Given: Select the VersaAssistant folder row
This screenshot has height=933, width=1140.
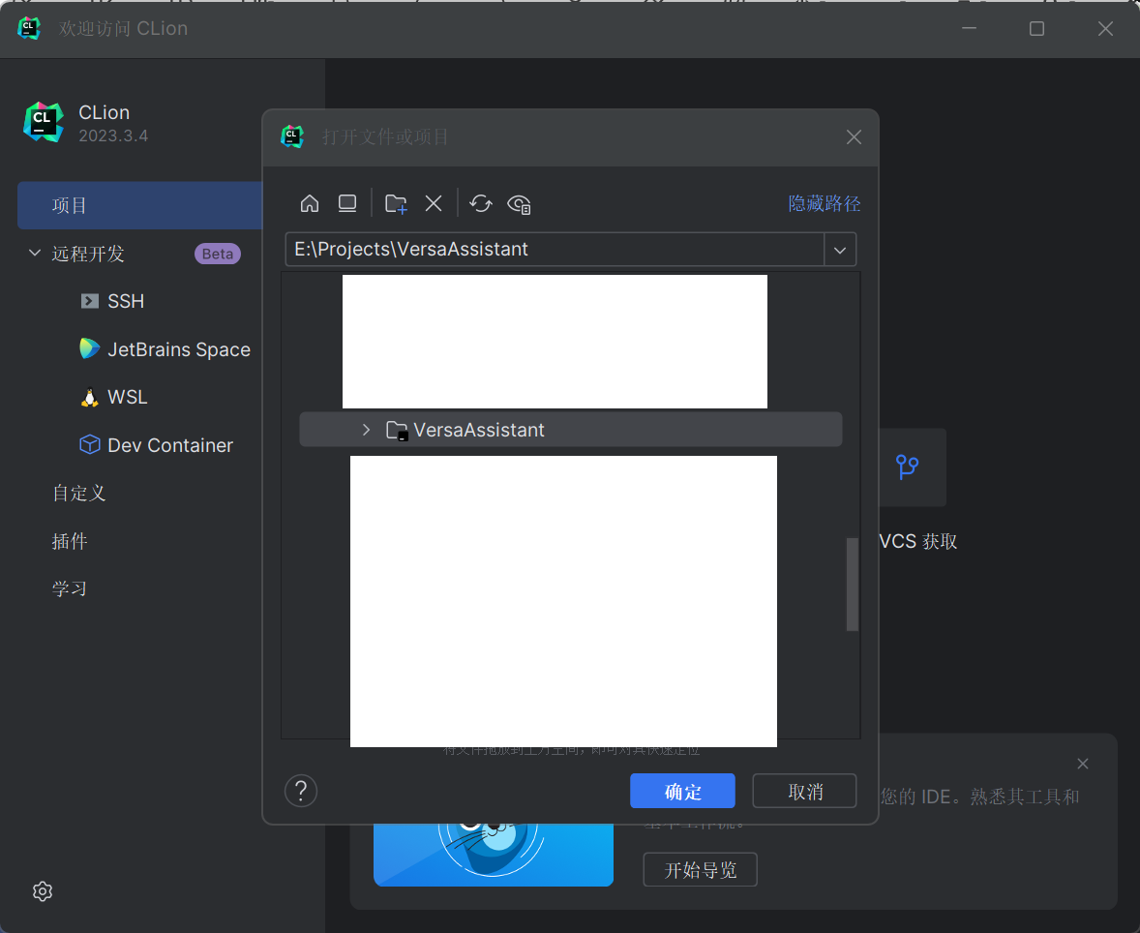Looking at the screenshot, I should (x=571, y=430).
